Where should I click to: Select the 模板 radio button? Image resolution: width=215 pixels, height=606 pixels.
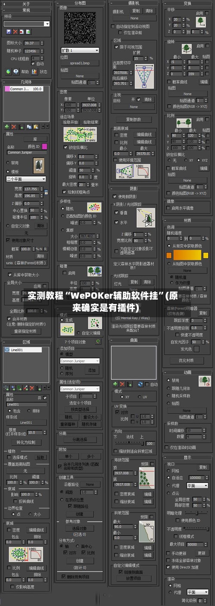[8, 171]
